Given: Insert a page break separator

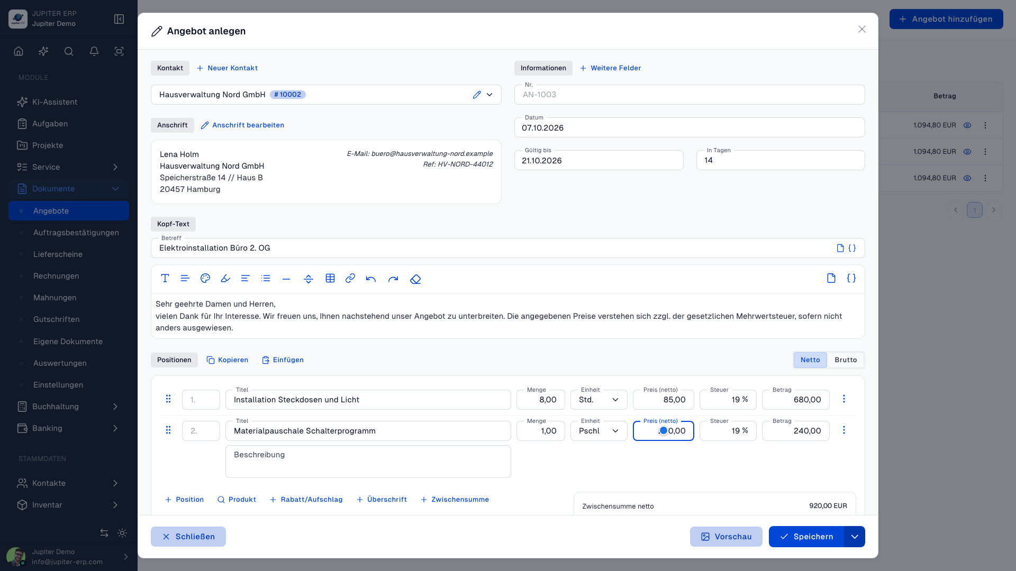Looking at the screenshot, I should (x=309, y=279).
